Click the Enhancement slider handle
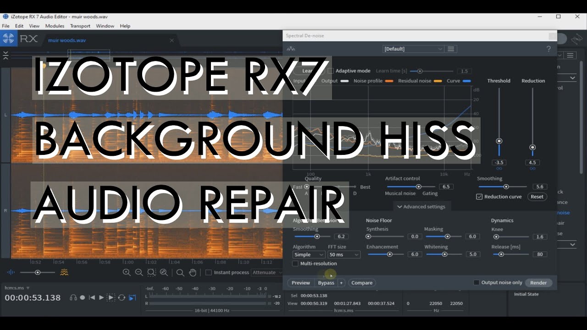The height and width of the screenshot is (330, 587). (389, 254)
